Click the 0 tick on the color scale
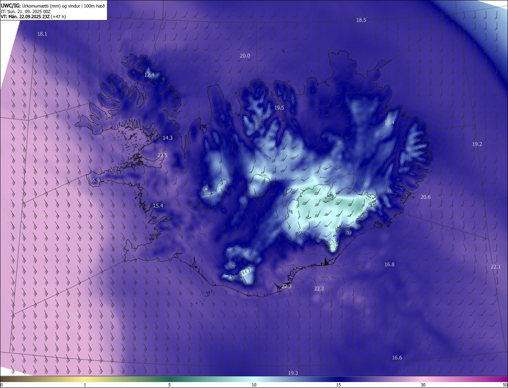The image size is (508, 388). [x=2, y=385]
